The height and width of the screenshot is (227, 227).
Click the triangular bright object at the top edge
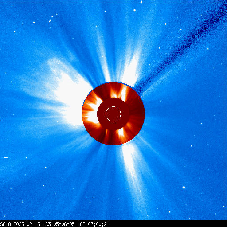click(141, 2)
